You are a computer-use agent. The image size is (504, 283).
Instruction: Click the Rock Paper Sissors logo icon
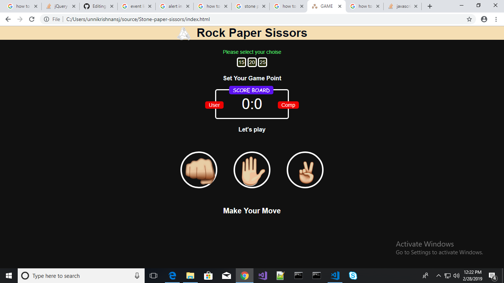(x=183, y=33)
